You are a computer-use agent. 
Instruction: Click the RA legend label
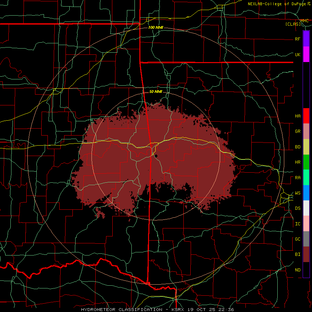297,178
